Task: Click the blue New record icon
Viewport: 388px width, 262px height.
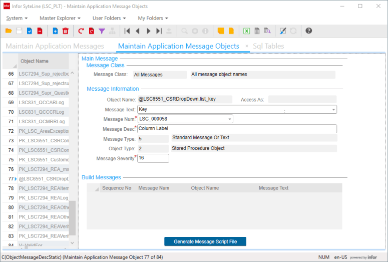Action: (x=55, y=31)
